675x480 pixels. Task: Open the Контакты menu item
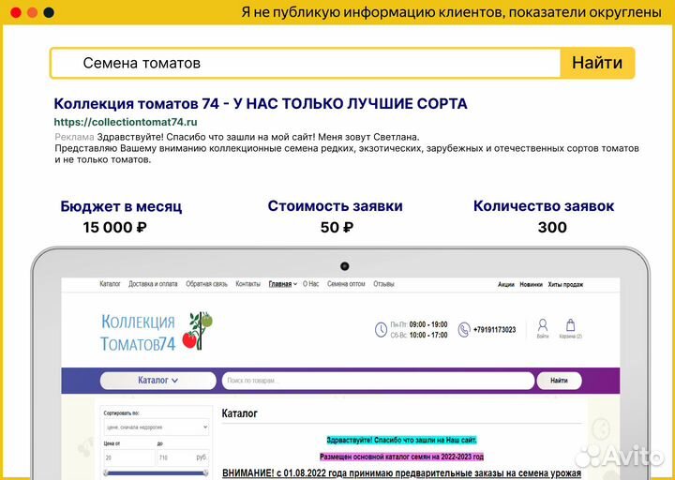tap(247, 284)
